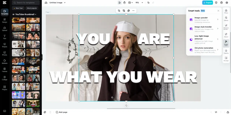Open the Frames panel icon
This screenshot has height=115, width=231.
(x=5, y=70)
